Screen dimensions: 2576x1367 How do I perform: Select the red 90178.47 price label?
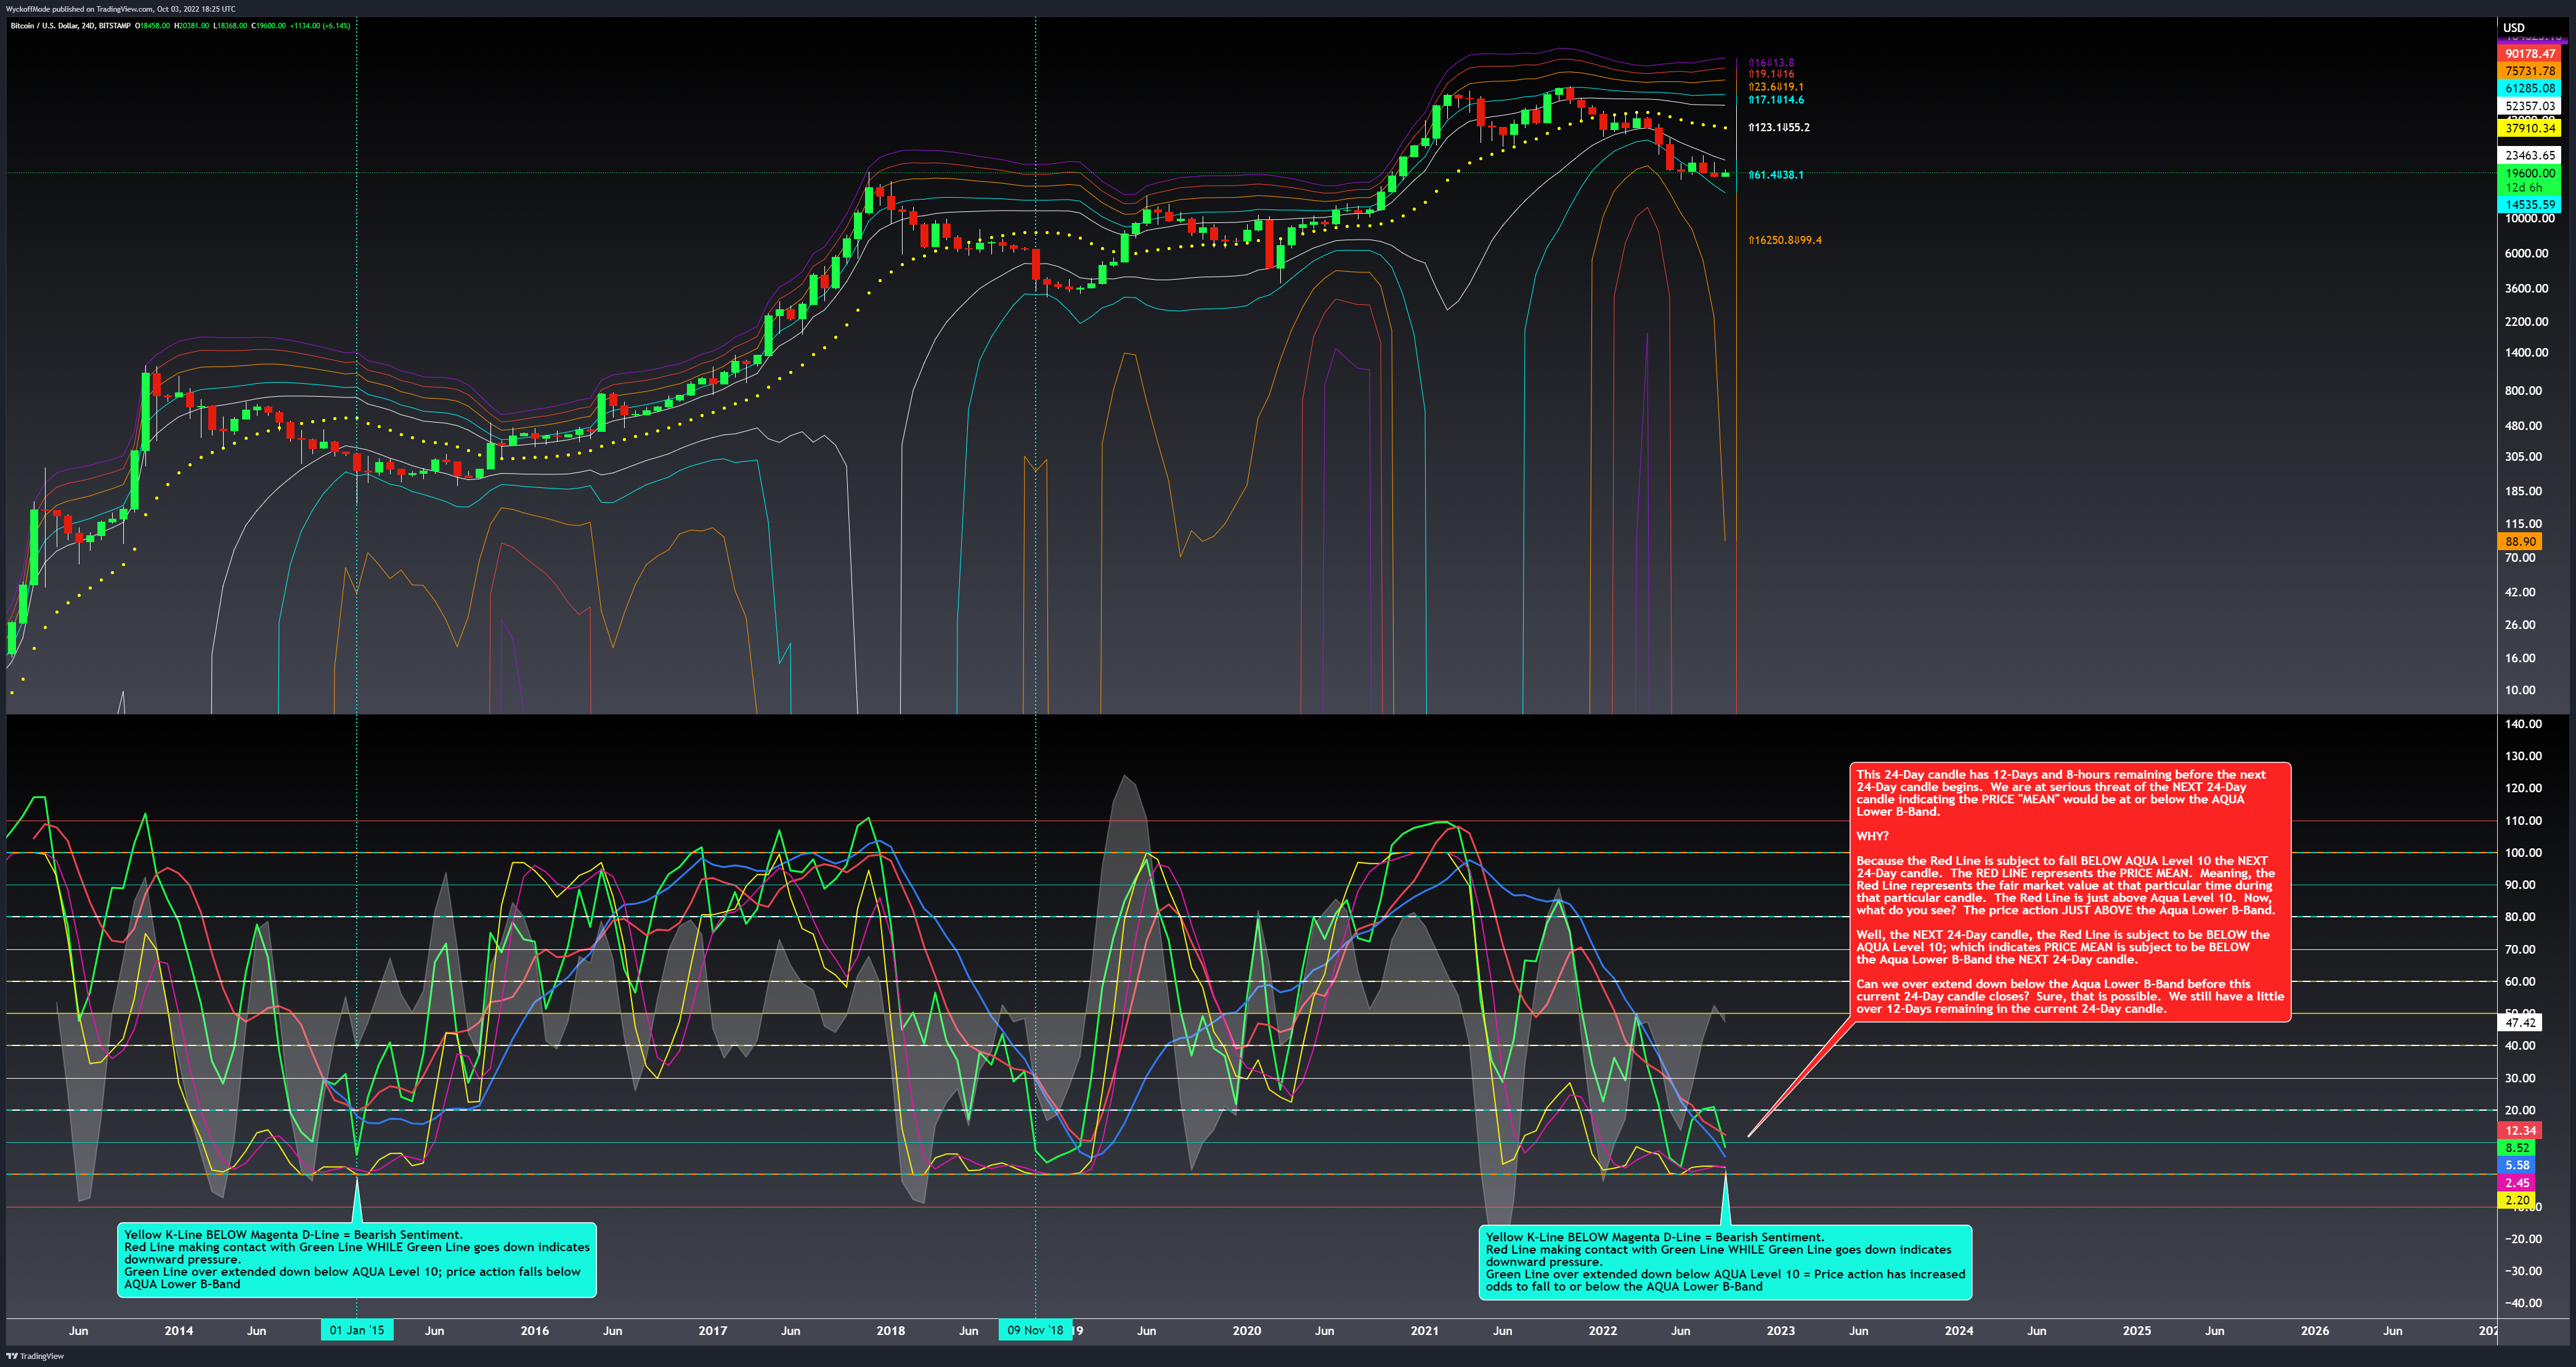2529,54
